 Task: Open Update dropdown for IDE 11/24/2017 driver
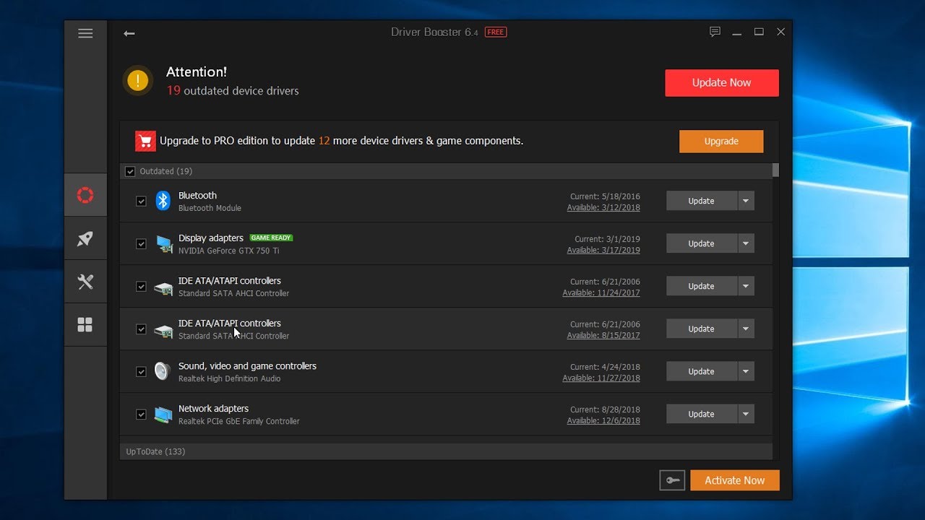click(746, 286)
